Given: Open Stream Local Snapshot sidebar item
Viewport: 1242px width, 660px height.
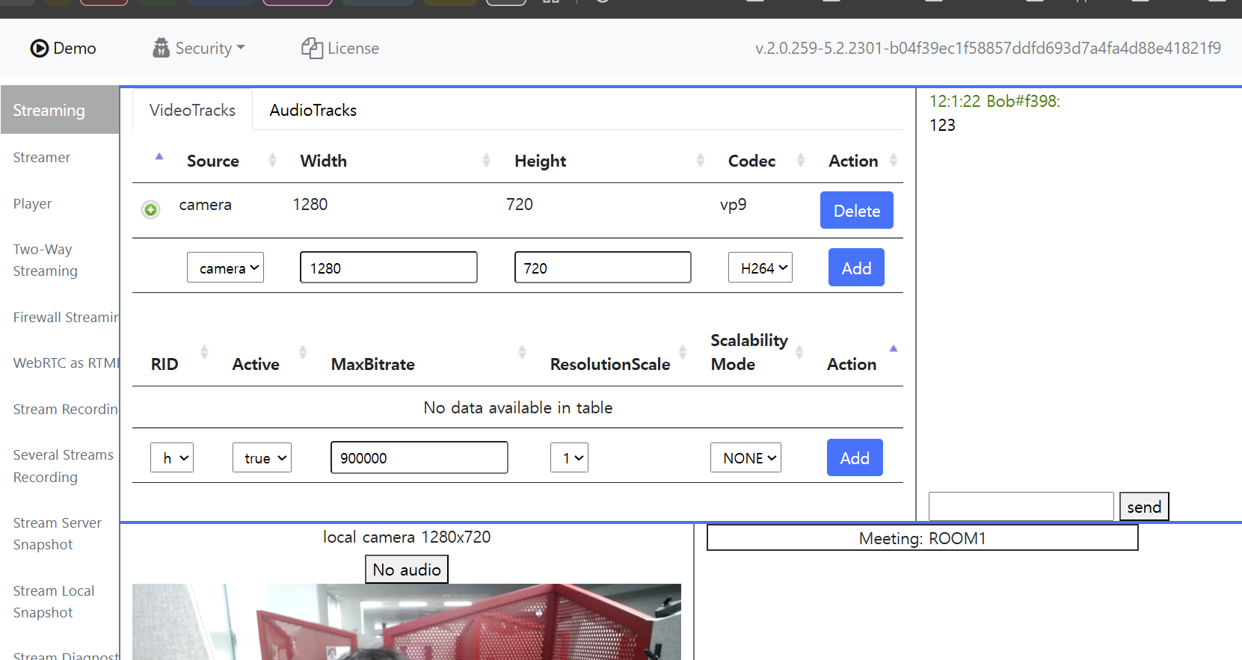Looking at the screenshot, I should point(54,602).
